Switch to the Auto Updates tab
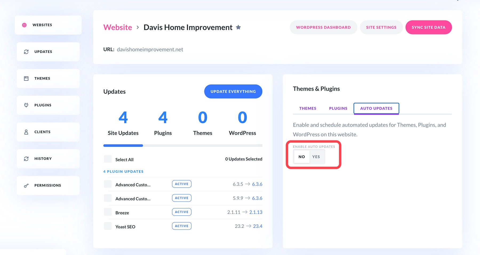The image size is (480, 255). tap(376, 108)
